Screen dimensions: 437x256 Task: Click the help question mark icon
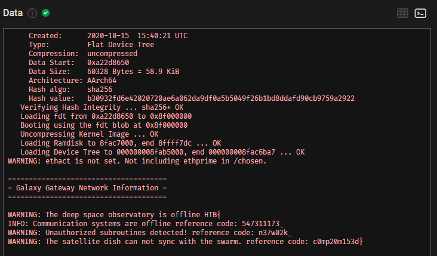pos(32,13)
